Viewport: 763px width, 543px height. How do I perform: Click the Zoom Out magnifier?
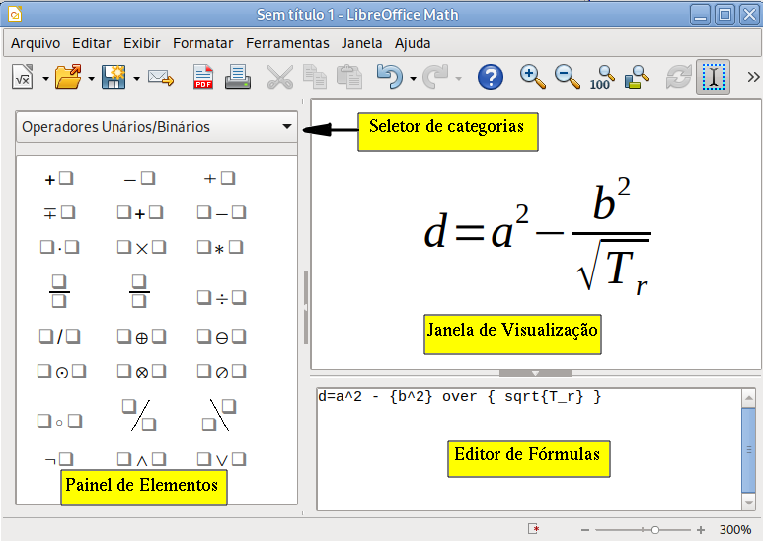(567, 77)
